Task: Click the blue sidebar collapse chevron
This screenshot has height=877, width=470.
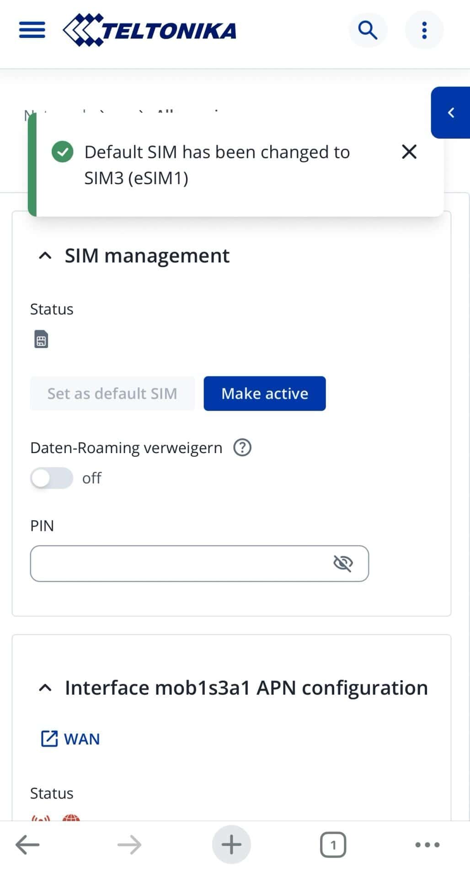Action: click(451, 113)
